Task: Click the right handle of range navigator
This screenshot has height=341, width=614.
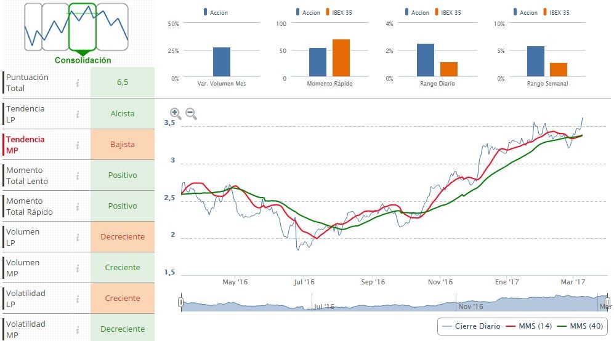Action: point(607,302)
